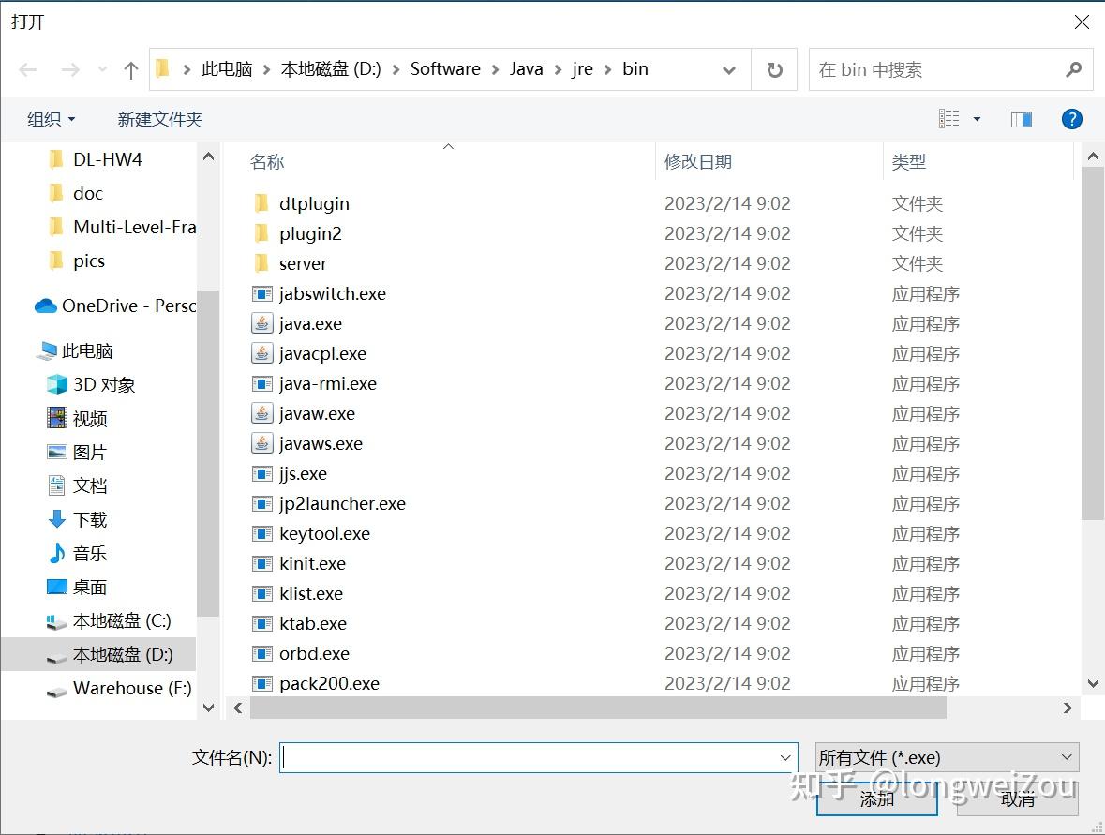The height and width of the screenshot is (835, 1105).
Task: Select the dtplugin folder icon
Action: [x=261, y=203]
